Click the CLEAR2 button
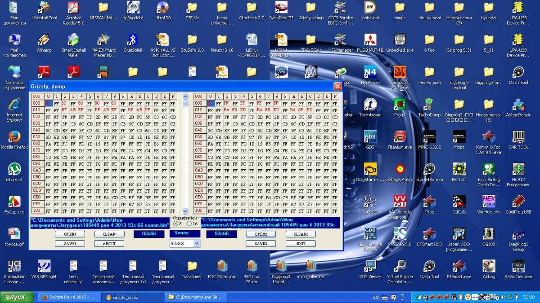 pyautogui.click(x=301, y=234)
